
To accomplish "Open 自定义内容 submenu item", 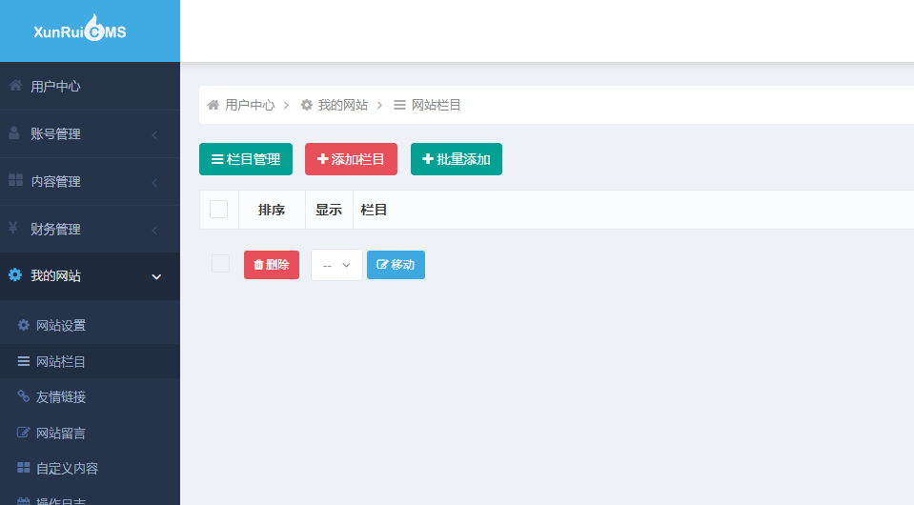I will (90, 468).
